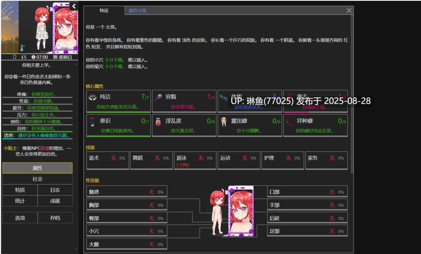Screen dimensions: 421x254
Task: Click the 意识 attribute icon
Action: [x=93, y=121]
